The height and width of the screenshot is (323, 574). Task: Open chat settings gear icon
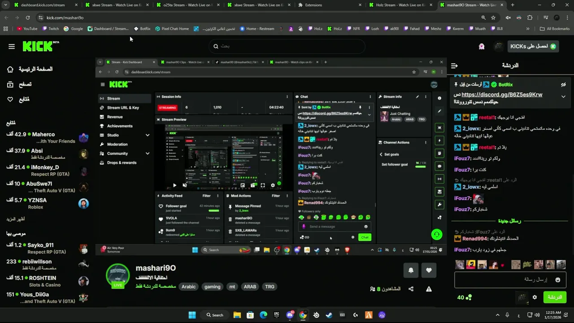pyautogui.click(x=535, y=297)
